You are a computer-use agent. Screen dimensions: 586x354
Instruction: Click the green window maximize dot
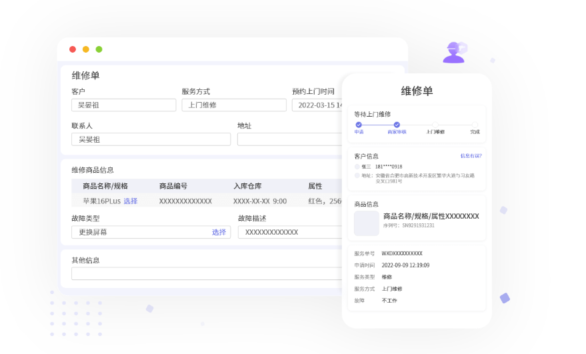pyautogui.click(x=99, y=49)
